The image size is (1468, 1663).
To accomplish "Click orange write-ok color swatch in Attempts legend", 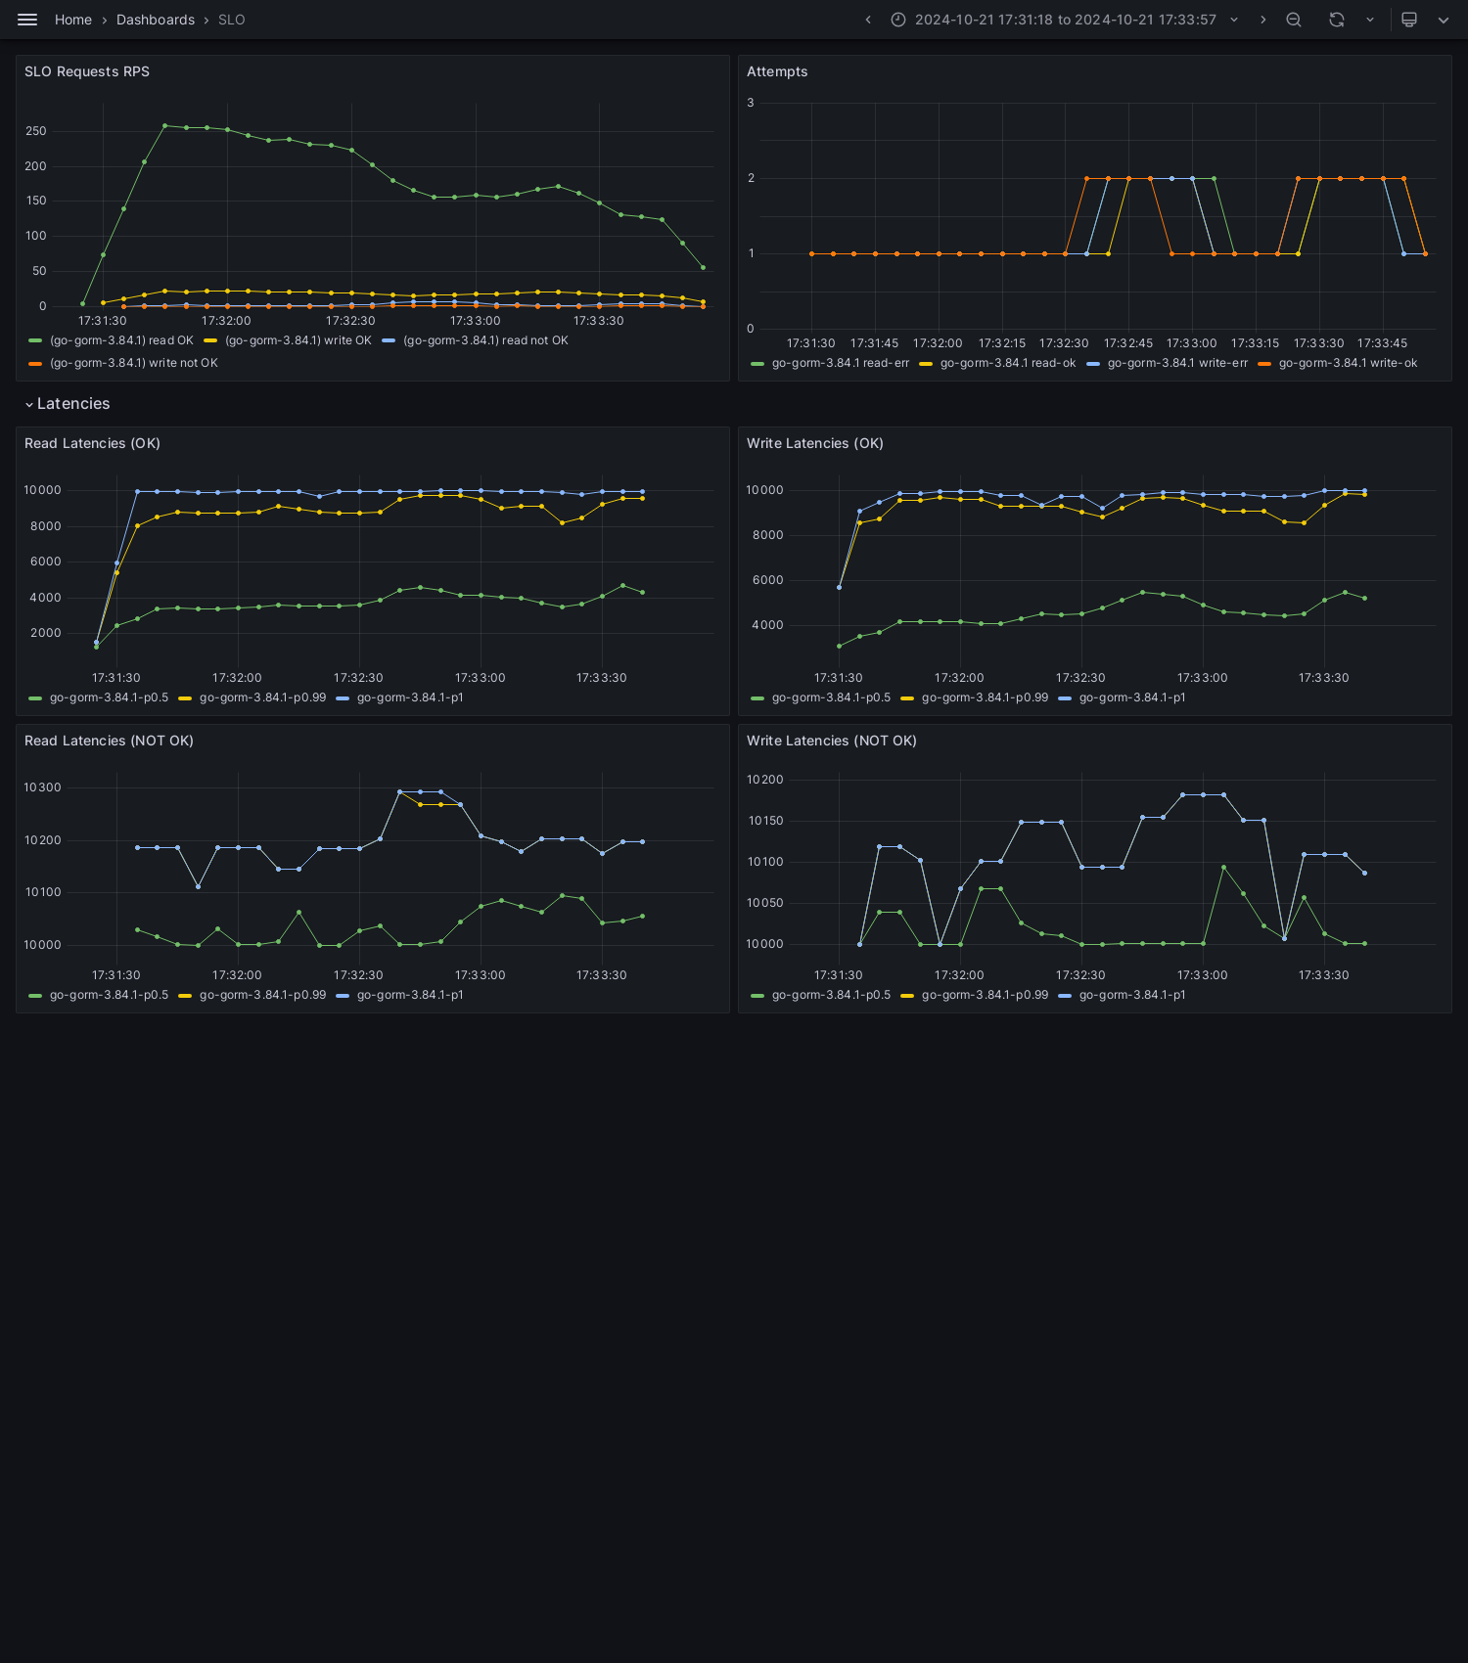I will coord(1264,363).
